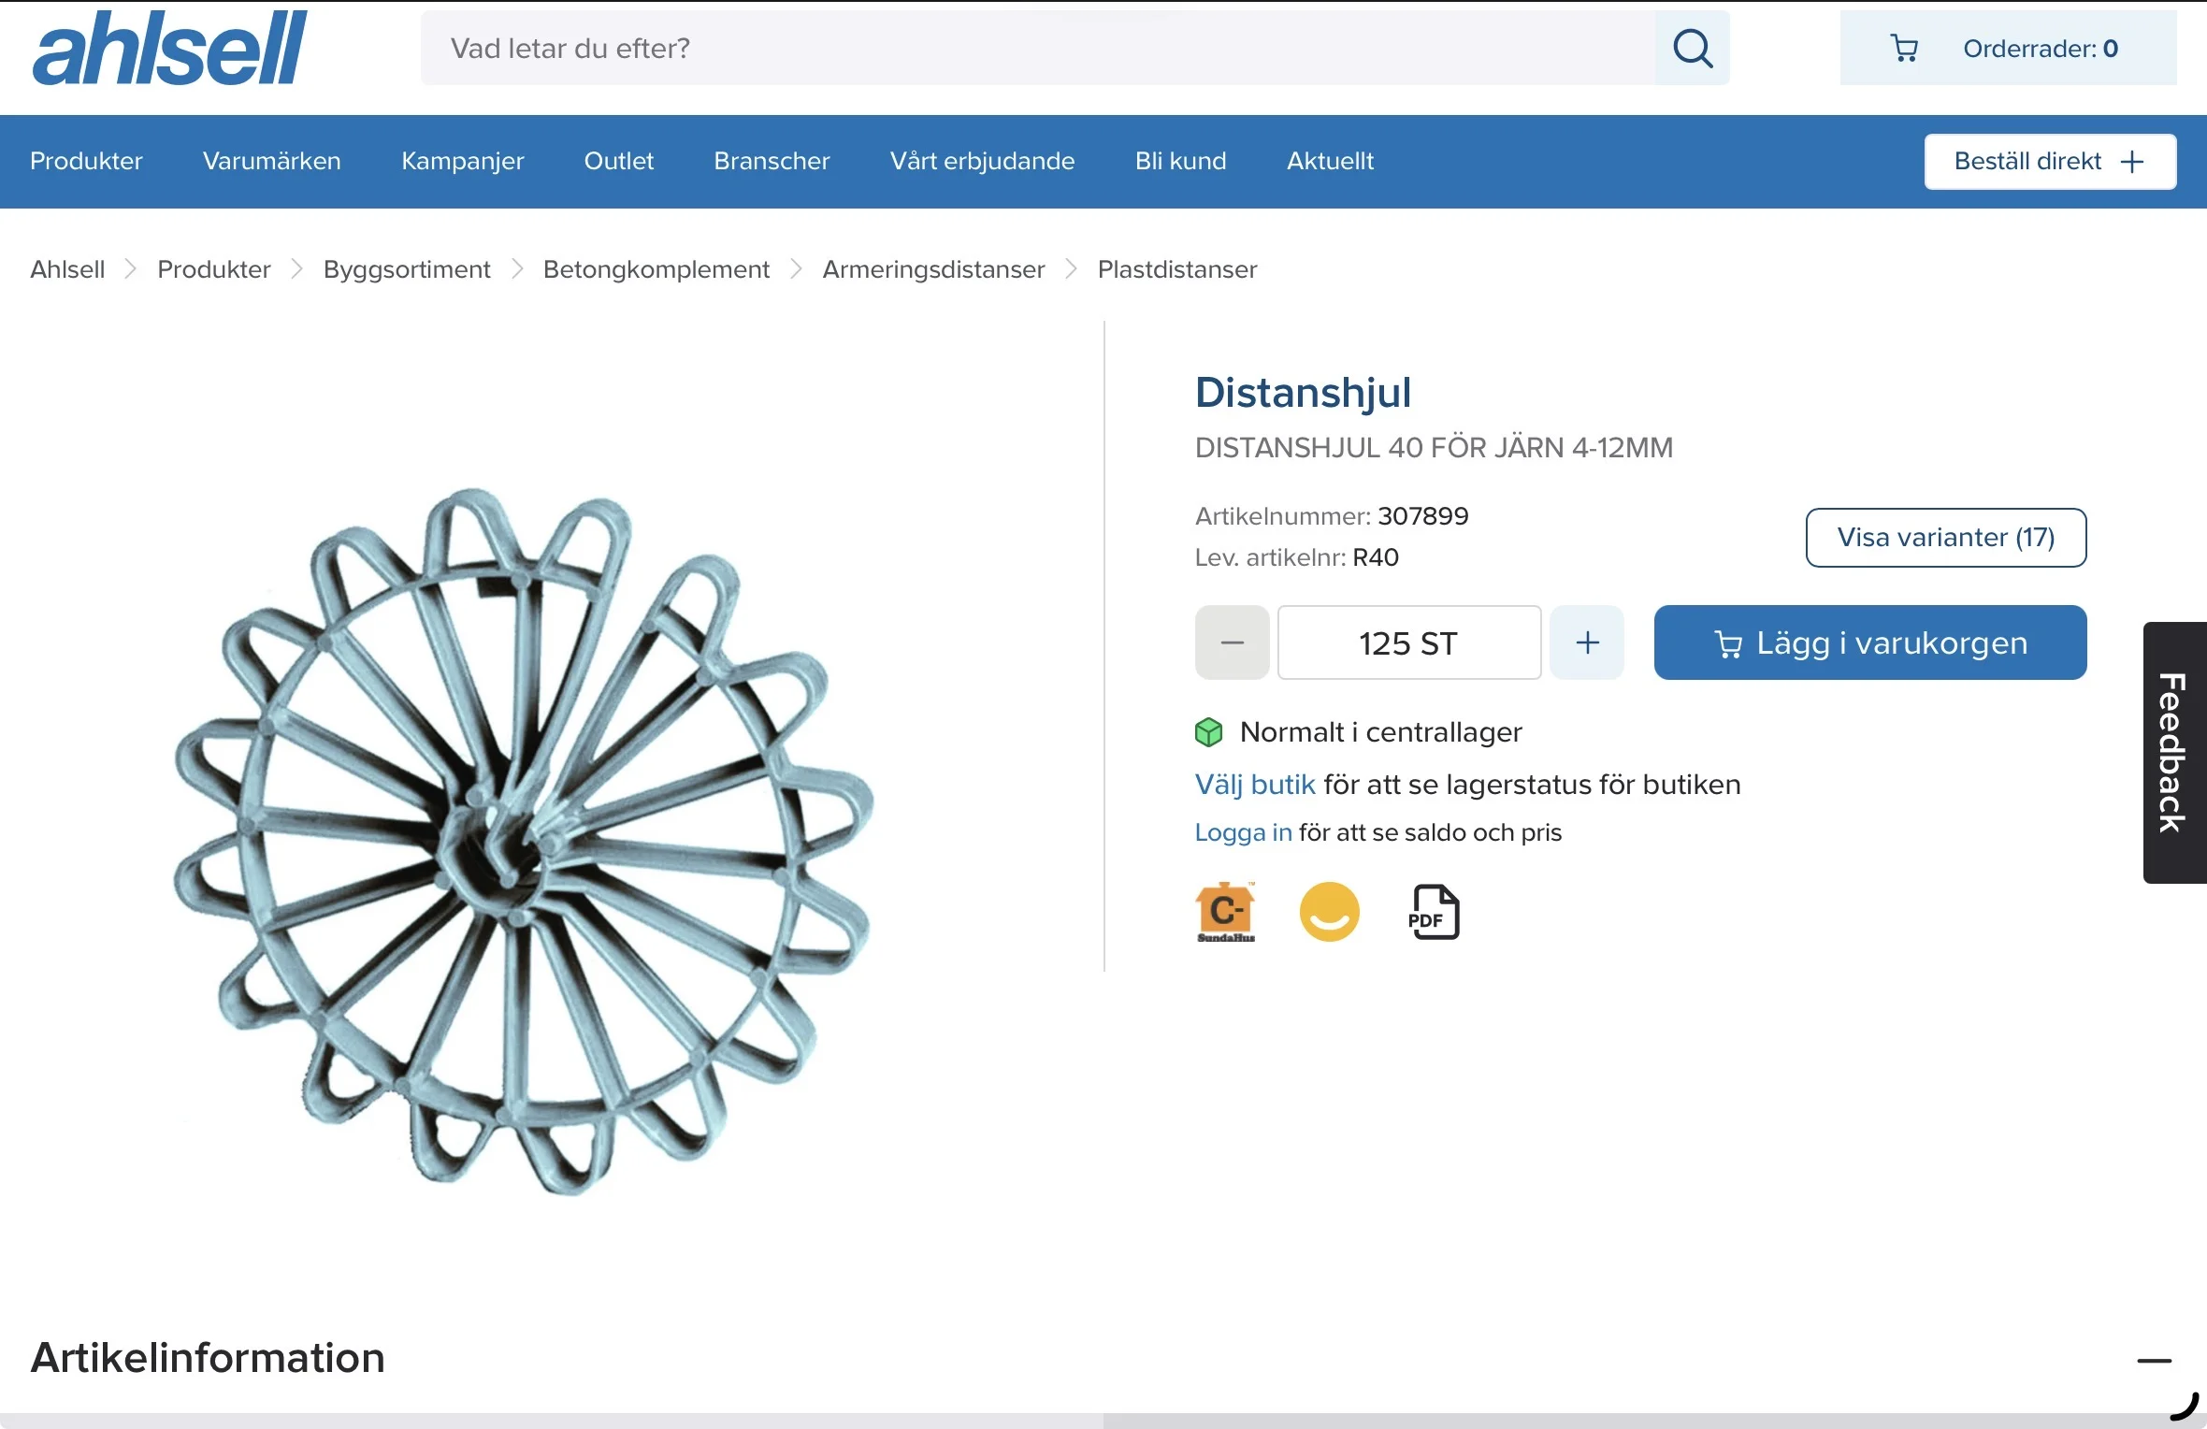The height and width of the screenshot is (1429, 2207).
Task: Open the shopping cart icon
Action: 1904,49
